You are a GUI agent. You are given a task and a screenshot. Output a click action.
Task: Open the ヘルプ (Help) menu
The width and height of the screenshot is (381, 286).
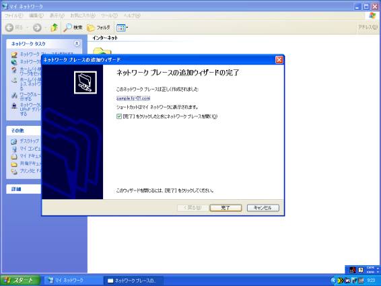tap(132, 15)
